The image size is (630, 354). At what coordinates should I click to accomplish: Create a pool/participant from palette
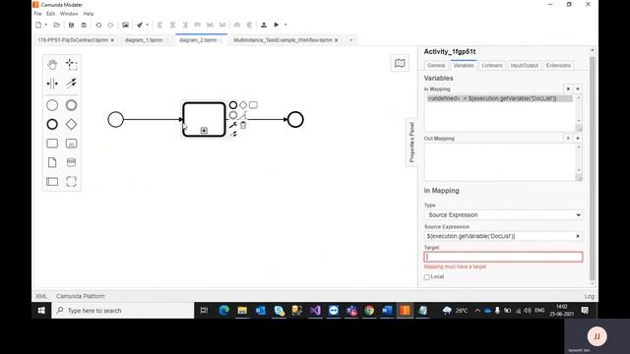pos(52,182)
